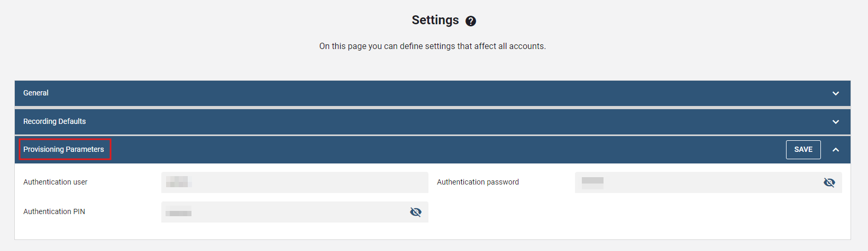Collapse the Provisioning Parameters chevron
868x251 pixels.
point(836,150)
